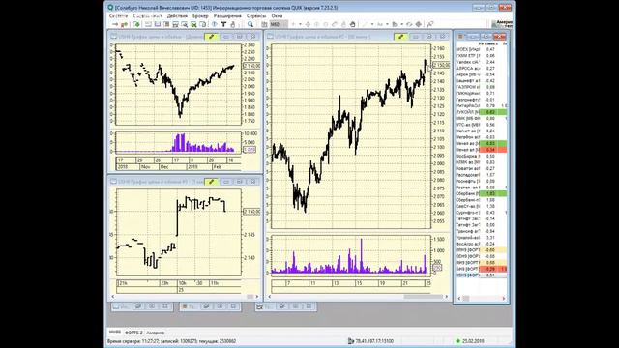Select the dark hand pan tool
This screenshot has height=348, width=619.
point(352,24)
